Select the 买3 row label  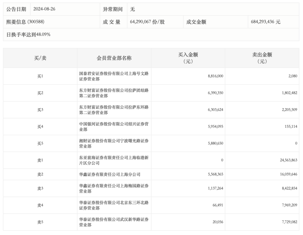coord(40,110)
